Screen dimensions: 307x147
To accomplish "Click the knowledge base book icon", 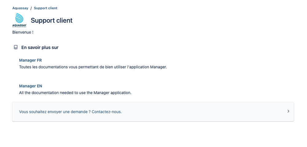I will pos(16,48).
